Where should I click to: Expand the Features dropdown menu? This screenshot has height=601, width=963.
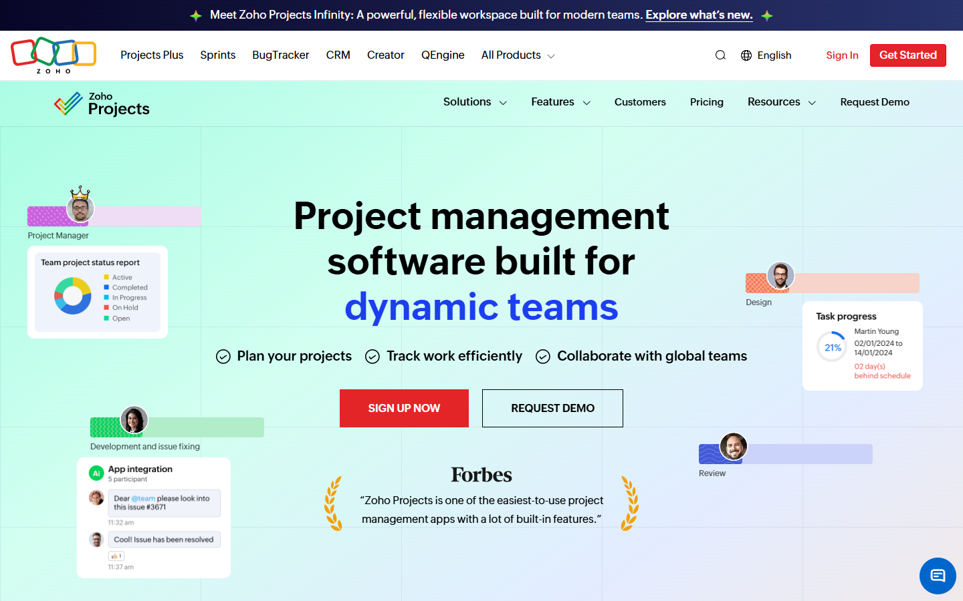[x=561, y=102]
